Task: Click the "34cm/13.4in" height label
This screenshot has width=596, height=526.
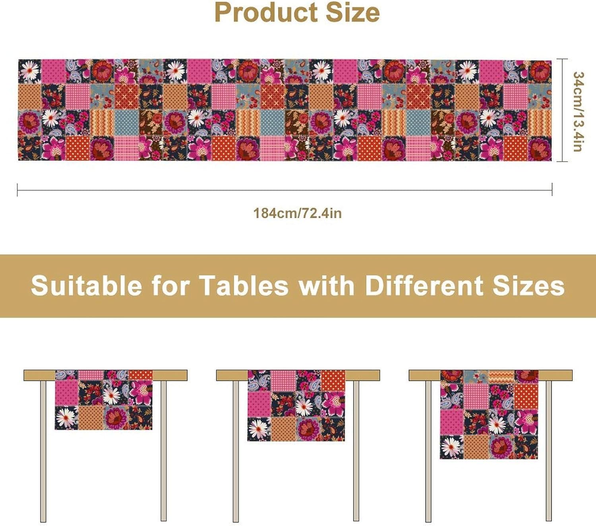Action: [x=579, y=111]
